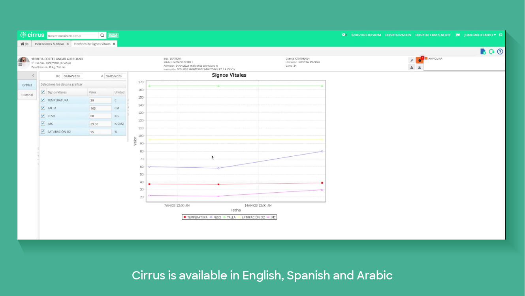
Task: Open the help question mark icon
Action: coord(500,51)
